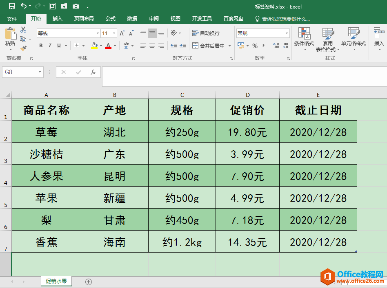Screen dimensions: 387x288
Task: Click the Increase Font Size icon
Action: (122, 33)
